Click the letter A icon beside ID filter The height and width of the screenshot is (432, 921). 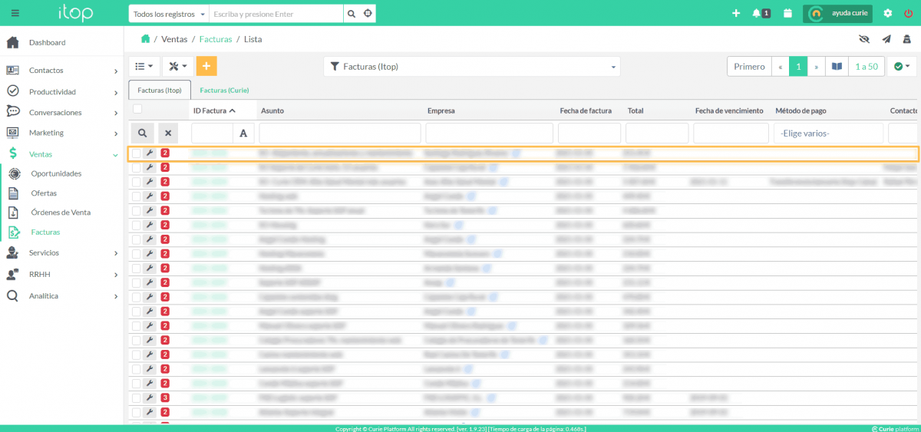point(243,133)
